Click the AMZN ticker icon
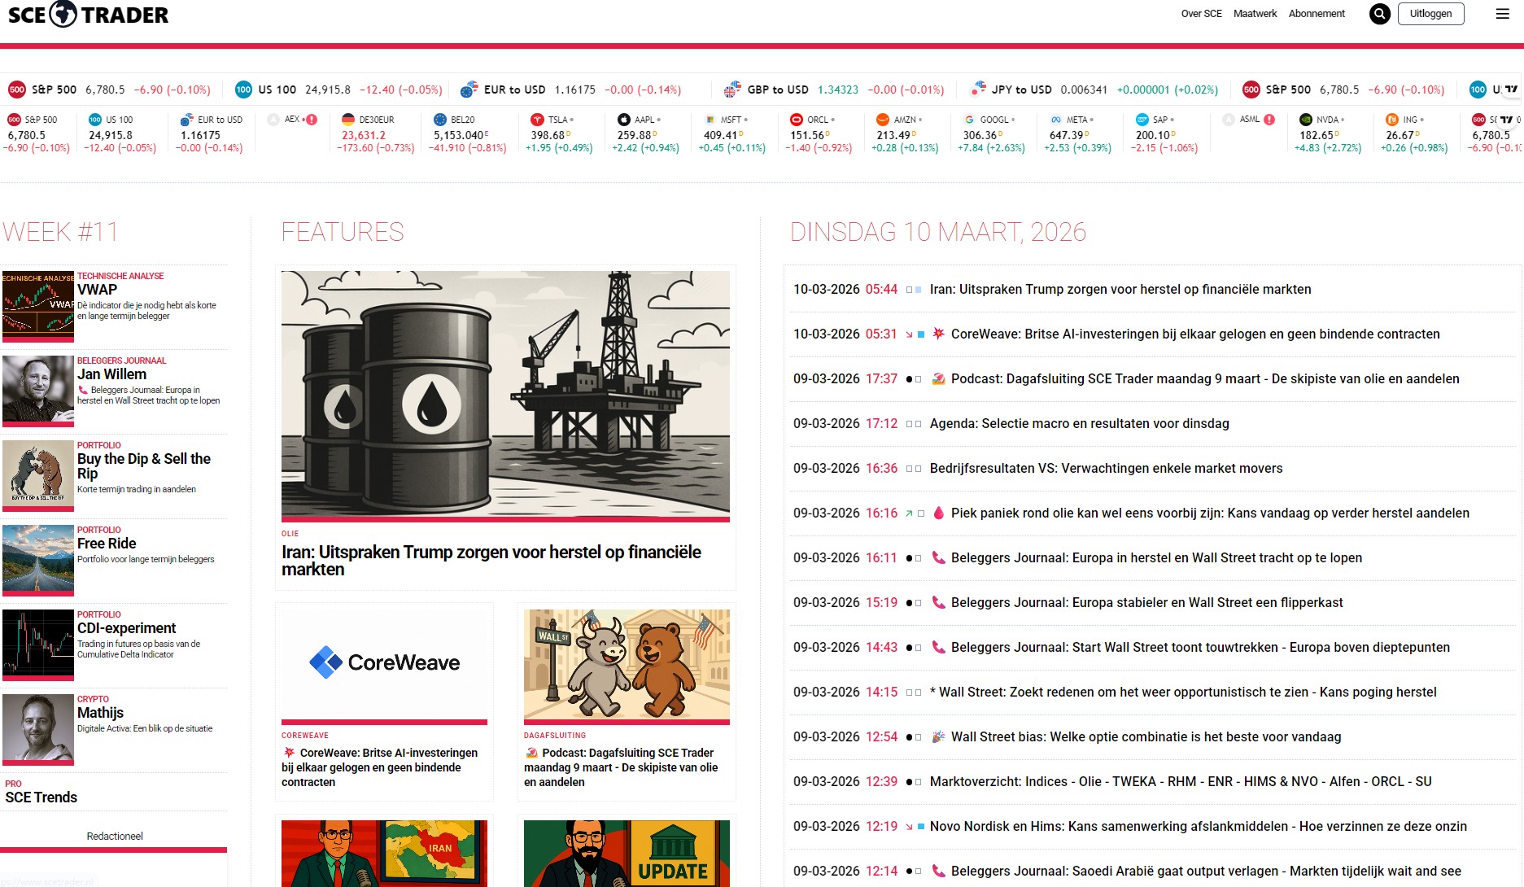1524x887 pixels. click(x=883, y=120)
